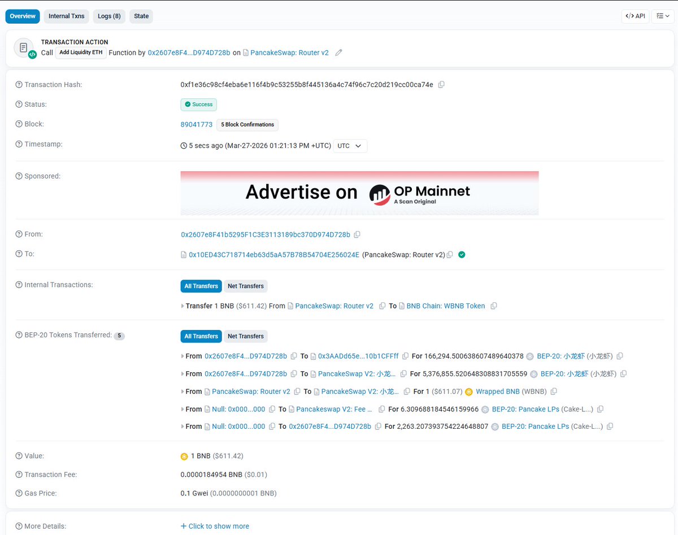Expand the 6.3096 Pancake LPs transfer row

[182, 409]
